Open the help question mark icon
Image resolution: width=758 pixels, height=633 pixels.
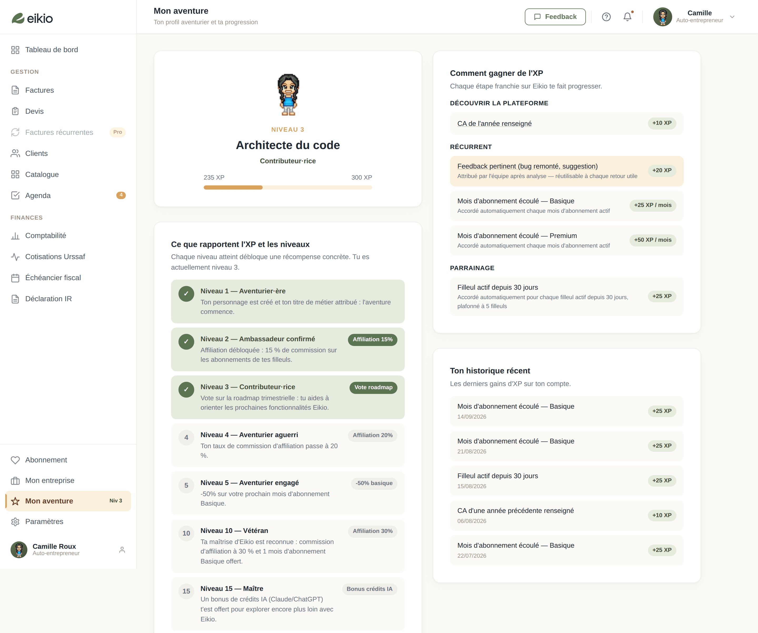606,17
